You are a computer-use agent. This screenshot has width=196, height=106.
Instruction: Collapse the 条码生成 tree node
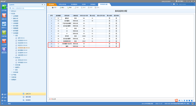coord(14,57)
